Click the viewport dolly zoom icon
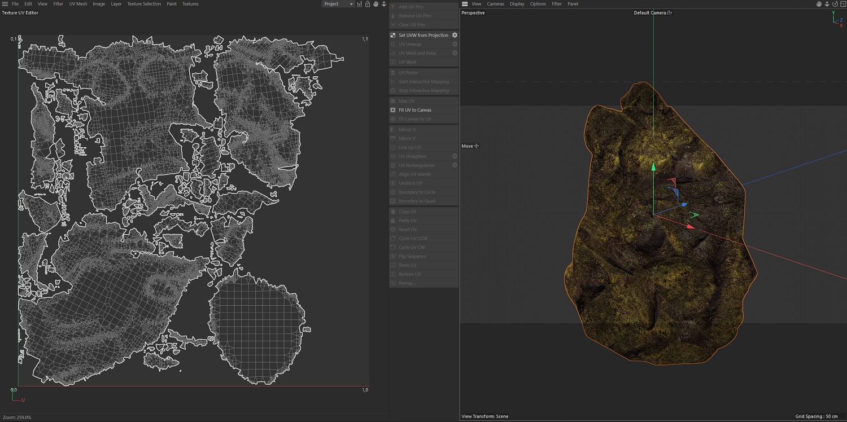Screen dimensions: 847x422 point(827,4)
